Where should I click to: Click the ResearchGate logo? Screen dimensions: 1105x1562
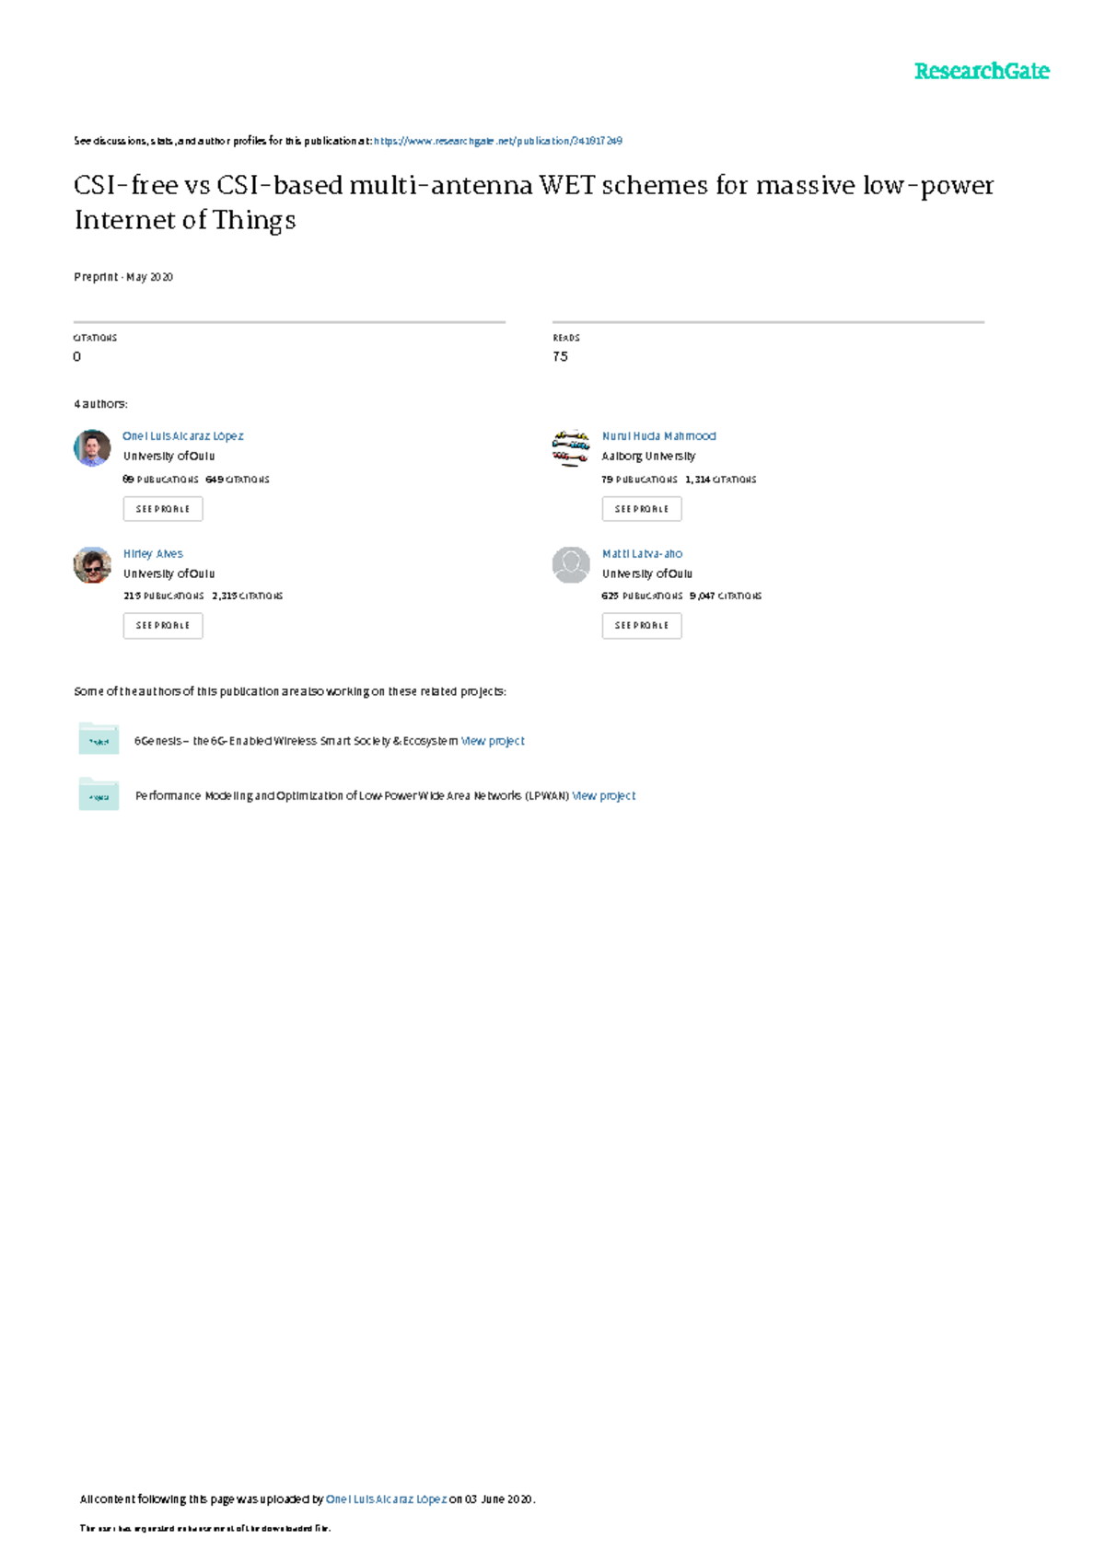pyautogui.click(x=981, y=72)
